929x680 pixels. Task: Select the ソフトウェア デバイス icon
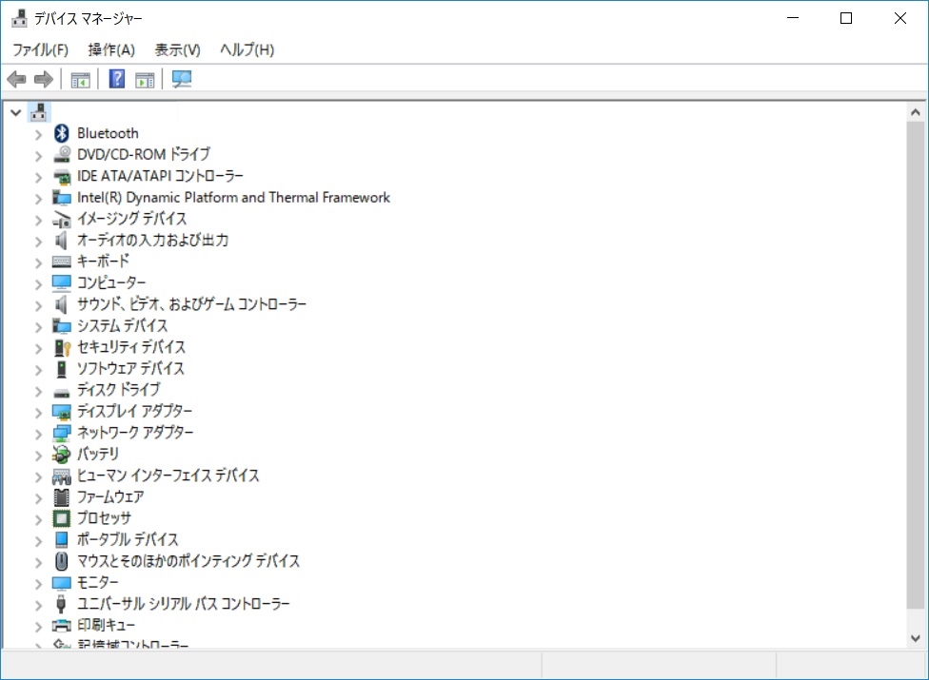[62, 369]
